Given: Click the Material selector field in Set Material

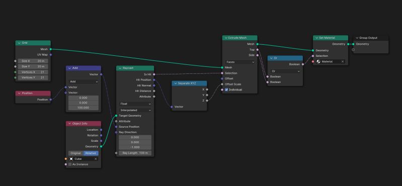Looking at the screenshot, I should pos(331,61).
